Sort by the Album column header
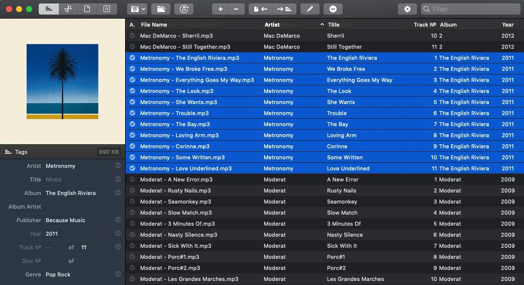Viewport: 524px width, 285px height. (448, 25)
